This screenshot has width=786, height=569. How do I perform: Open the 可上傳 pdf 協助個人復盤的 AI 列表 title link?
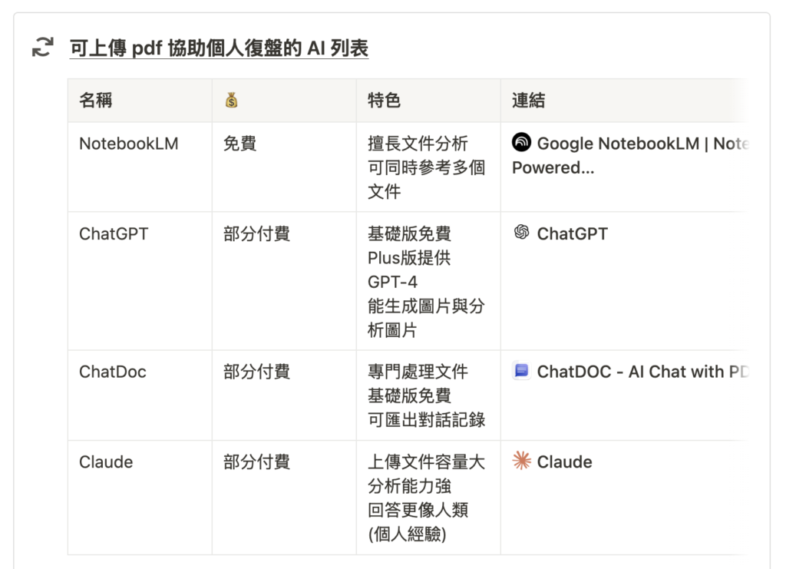[x=219, y=48]
